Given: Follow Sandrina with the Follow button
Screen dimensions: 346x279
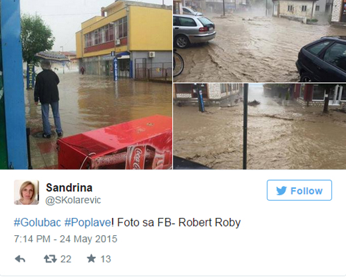Looking at the screenshot, I should pos(299,190).
